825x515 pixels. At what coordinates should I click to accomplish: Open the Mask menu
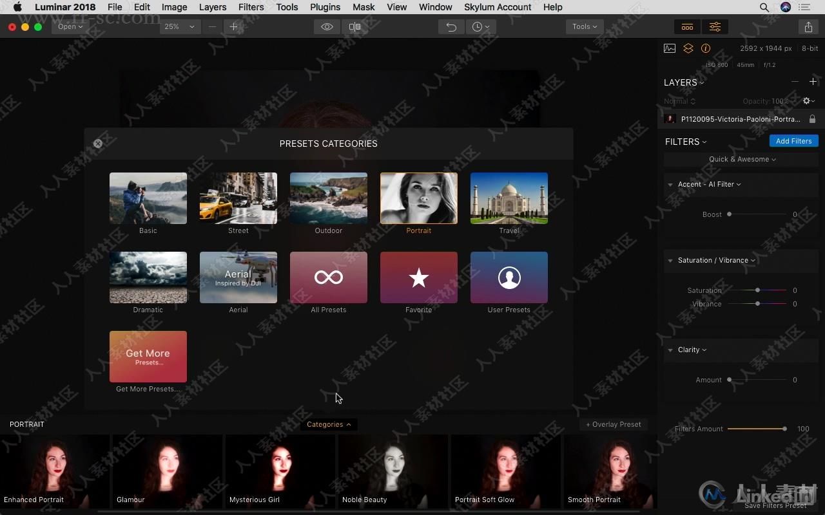[x=364, y=7]
